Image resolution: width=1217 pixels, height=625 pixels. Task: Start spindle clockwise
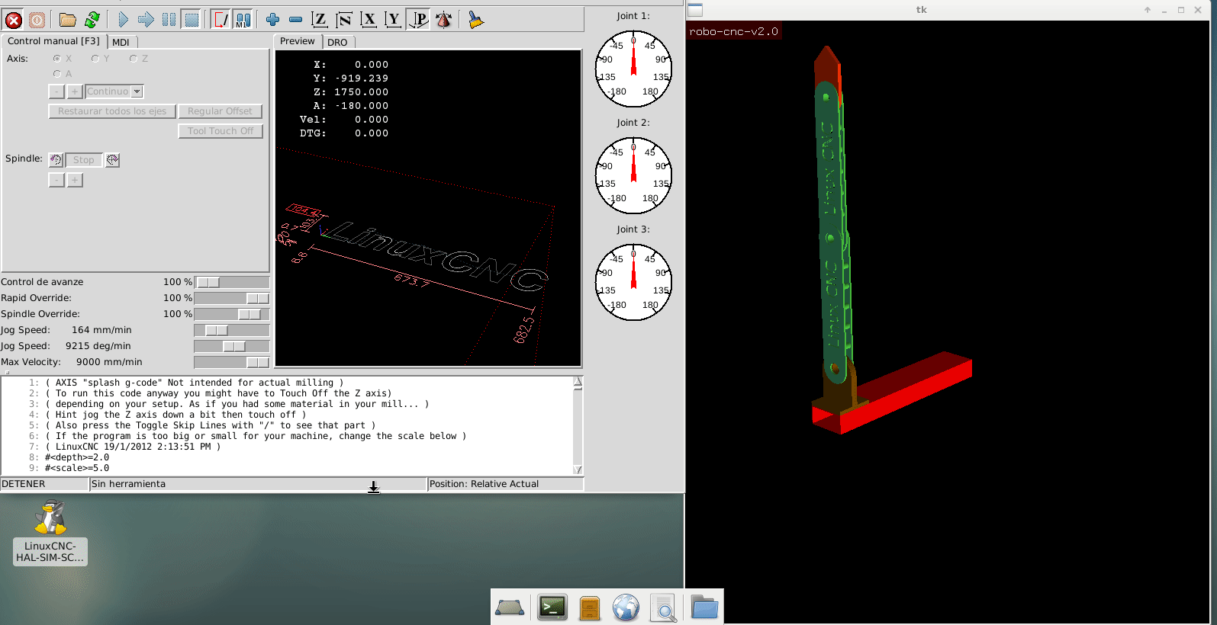[112, 160]
